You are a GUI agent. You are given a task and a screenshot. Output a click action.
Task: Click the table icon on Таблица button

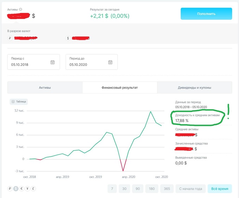coord(13,101)
